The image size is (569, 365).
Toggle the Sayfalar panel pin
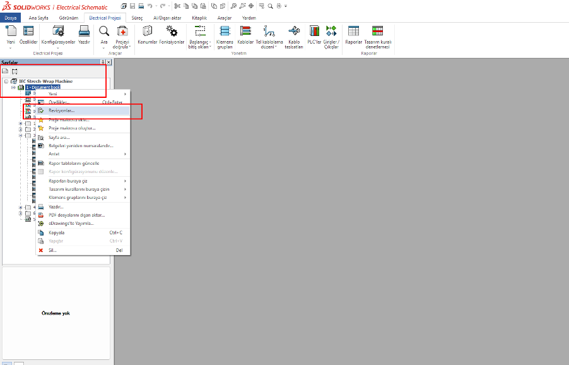(x=102, y=62)
